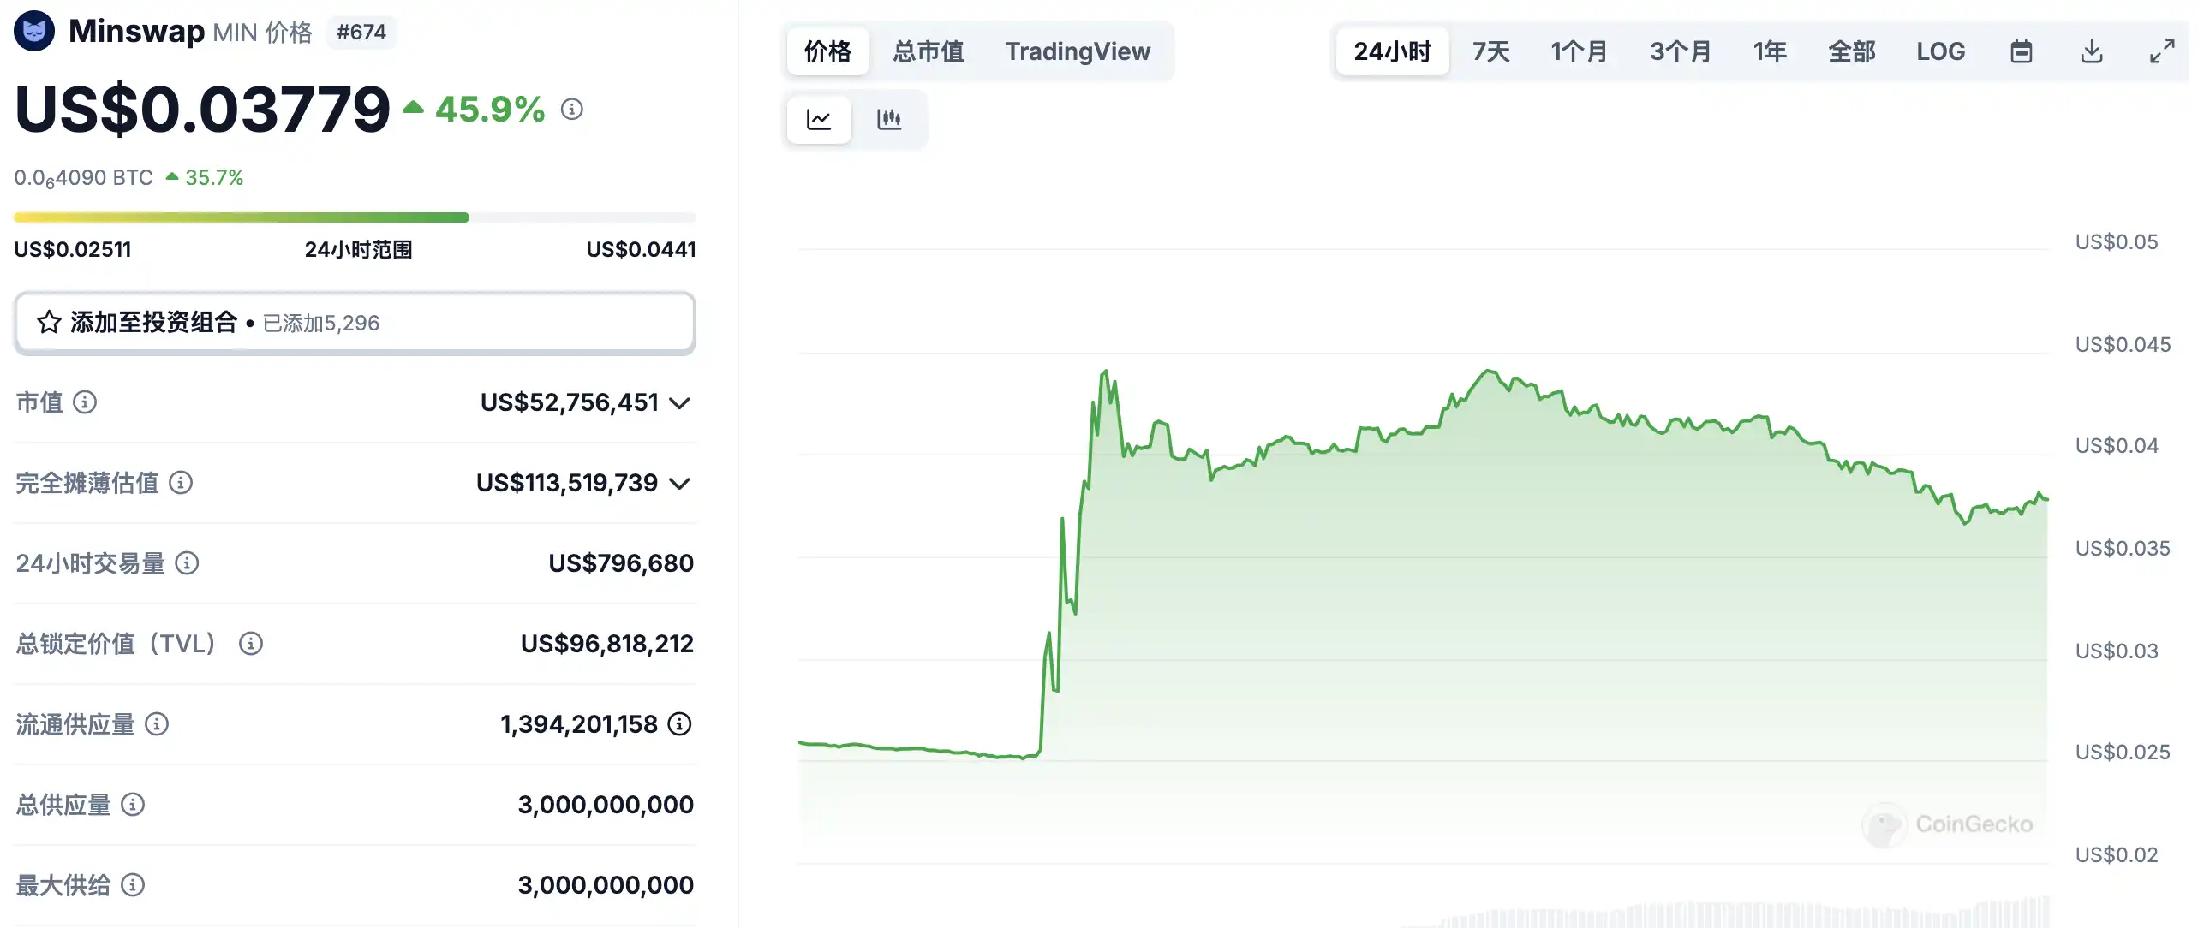
Task: Click the #674 rank badge
Action: click(361, 33)
